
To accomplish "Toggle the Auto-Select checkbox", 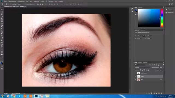I will point(10,4).
